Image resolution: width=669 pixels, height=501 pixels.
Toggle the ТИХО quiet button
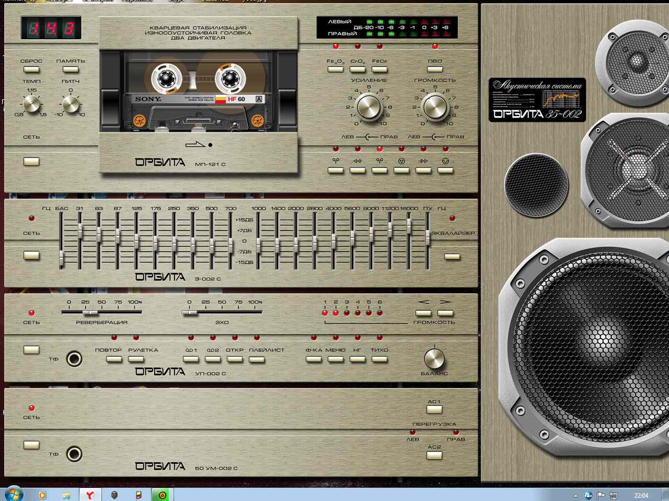pyautogui.click(x=379, y=359)
